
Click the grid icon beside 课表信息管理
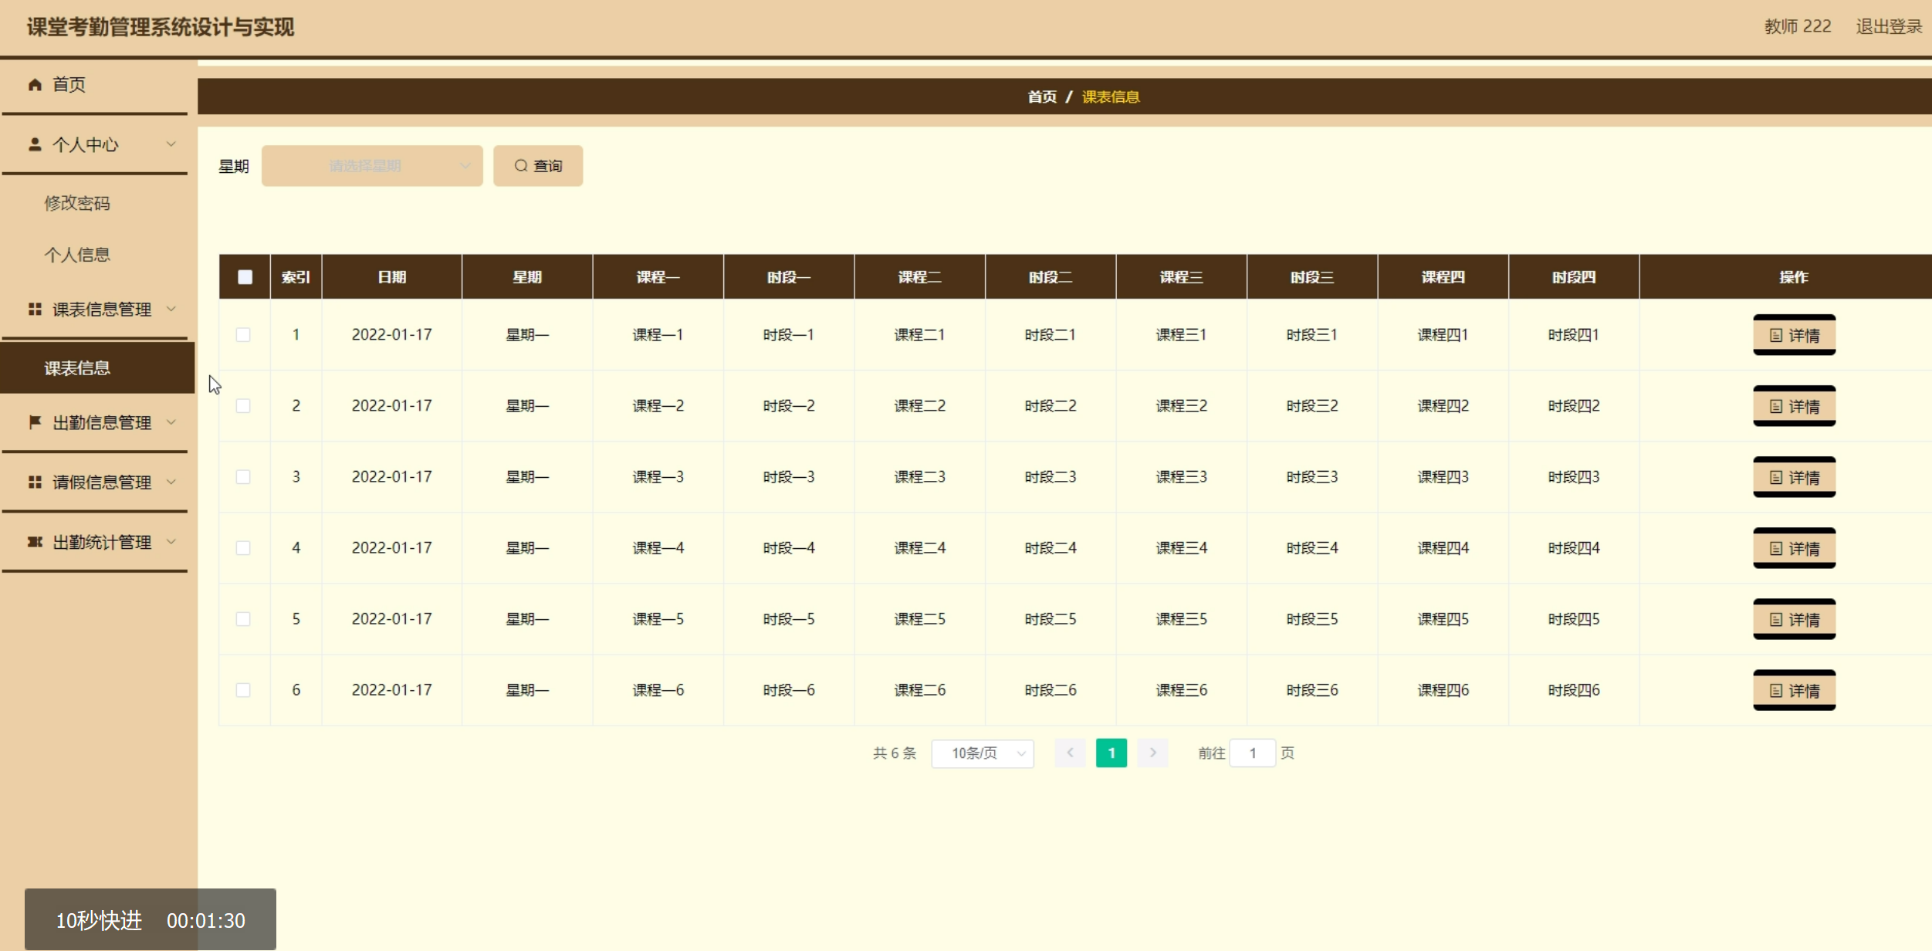(35, 310)
